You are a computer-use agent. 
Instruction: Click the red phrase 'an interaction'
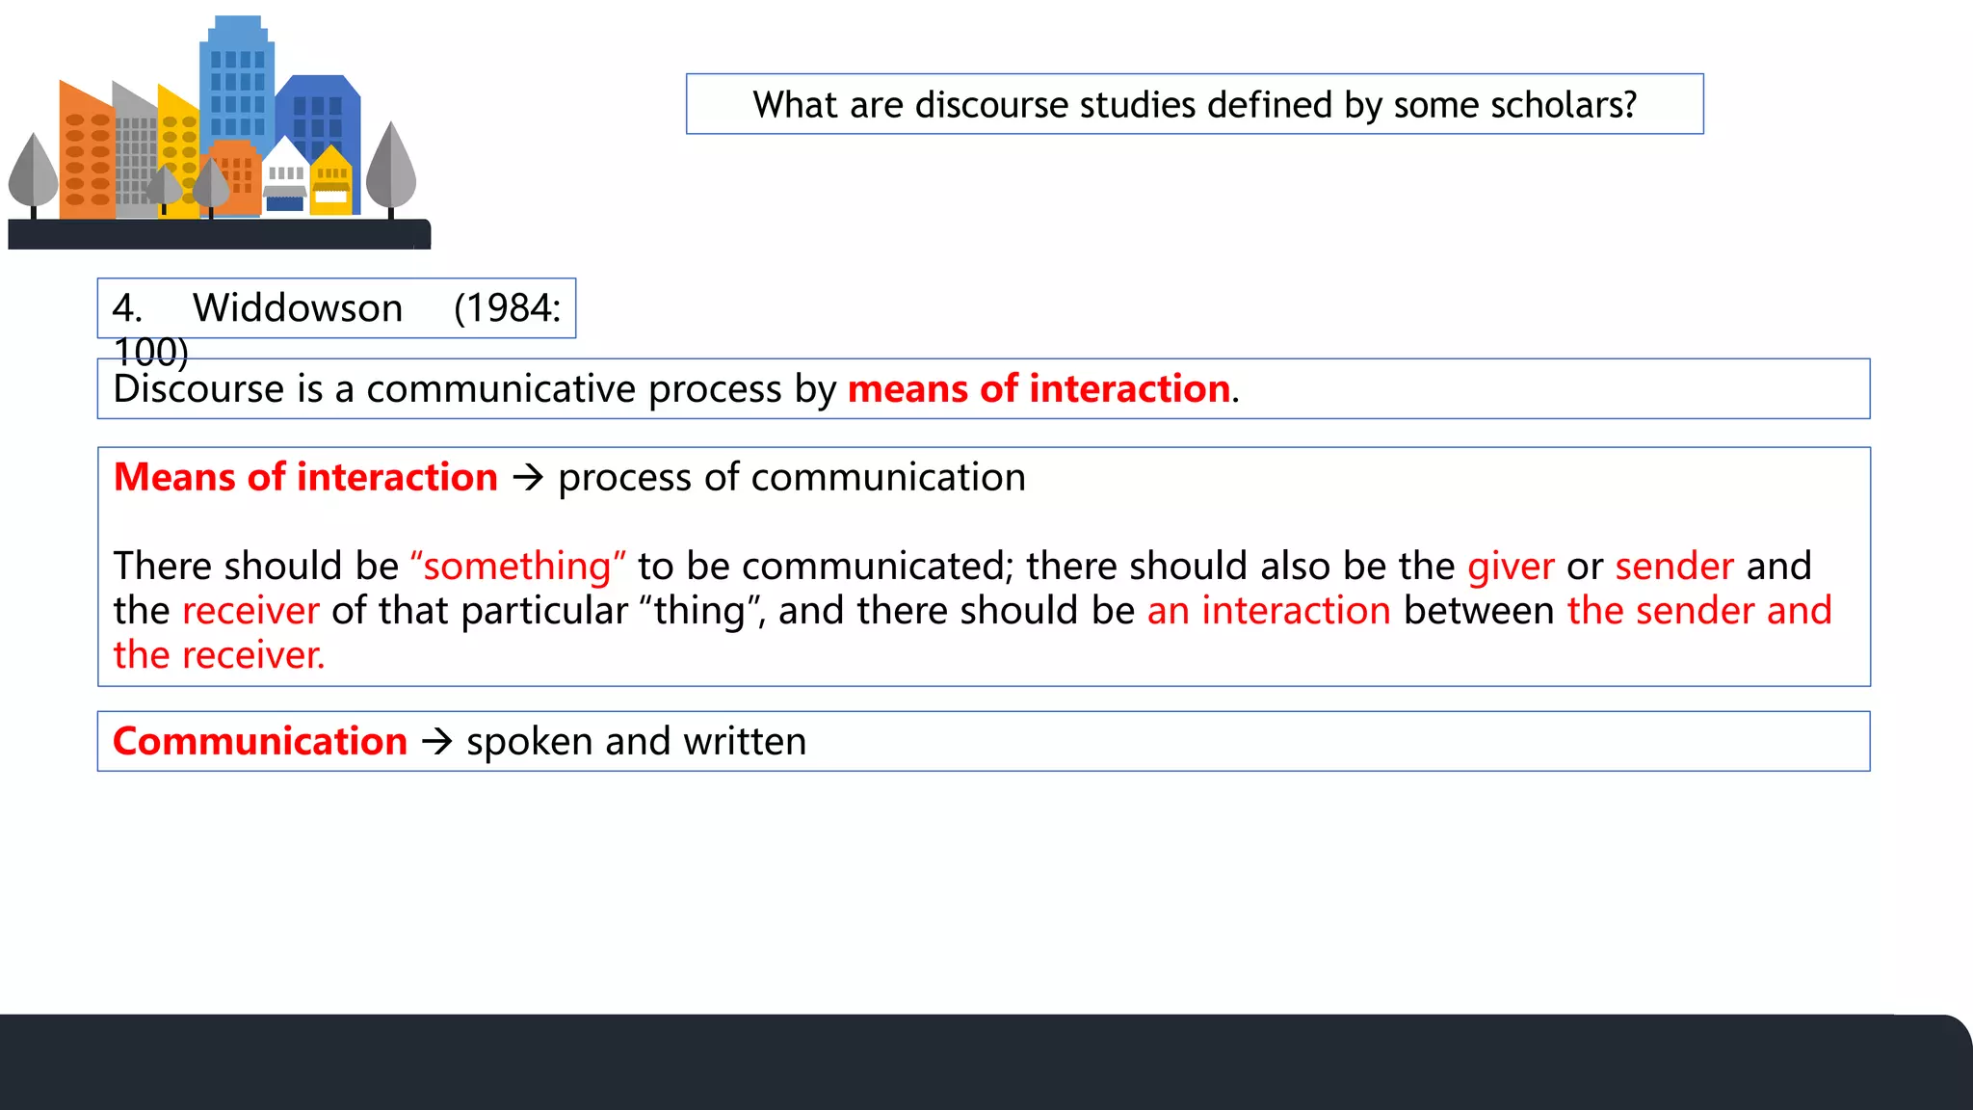coord(1269,611)
